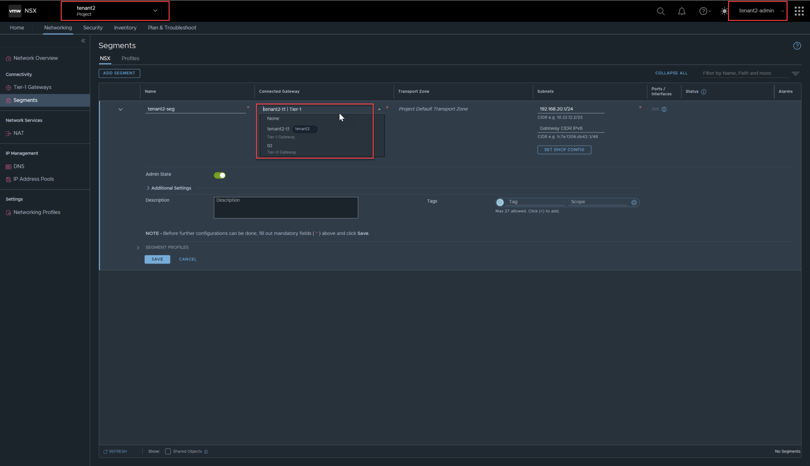Click the Scope input field
This screenshot has width=810, height=466.
click(598, 202)
